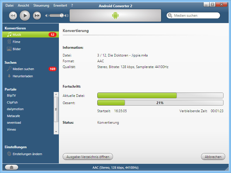
Task: Open the Erweitert menu
Action: pyautogui.click(x=60, y=5)
